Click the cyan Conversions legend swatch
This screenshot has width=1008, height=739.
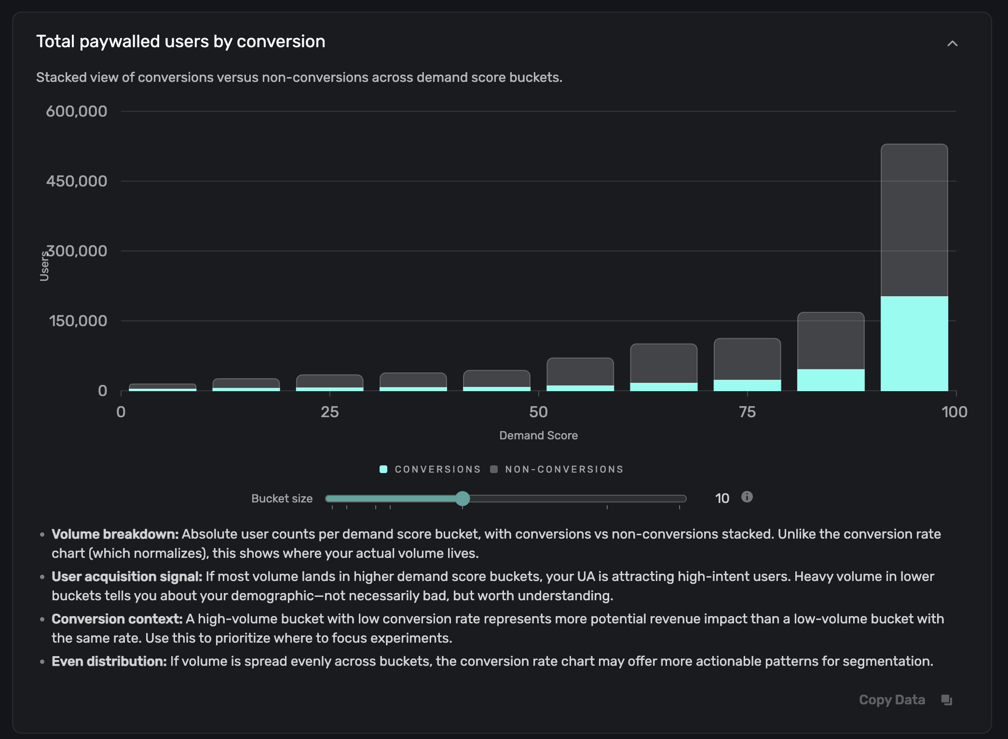(383, 469)
